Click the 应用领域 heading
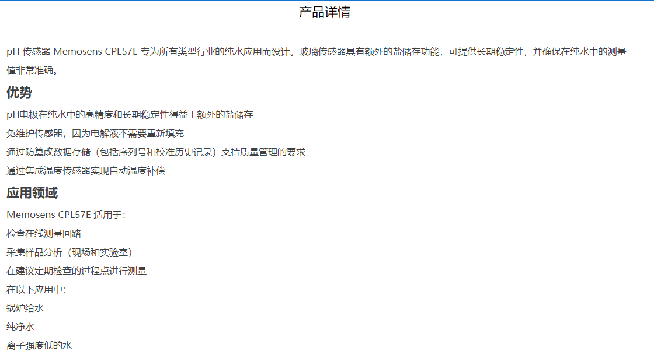This screenshot has height=351, width=654. point(32,193)
